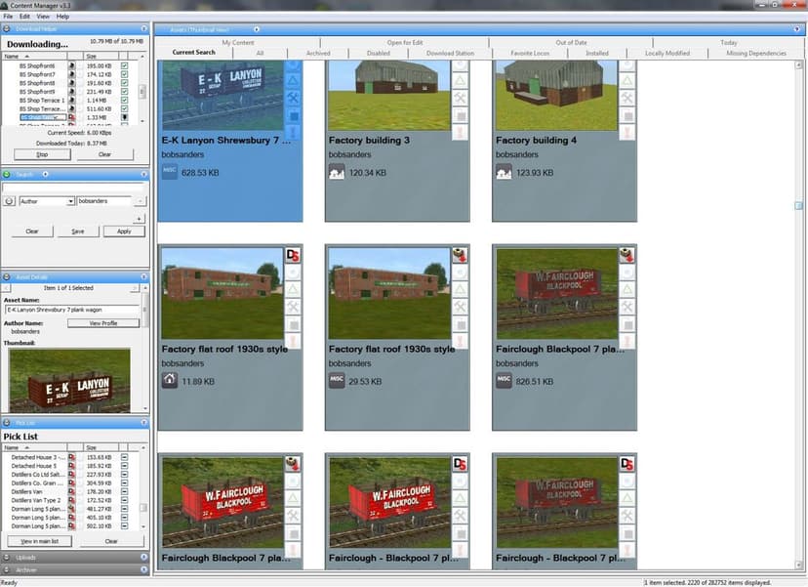808x587 pixels.
Task: Click download status icon on Fairclough Blackpool 826.51 KB card
Action: (626, 255)
